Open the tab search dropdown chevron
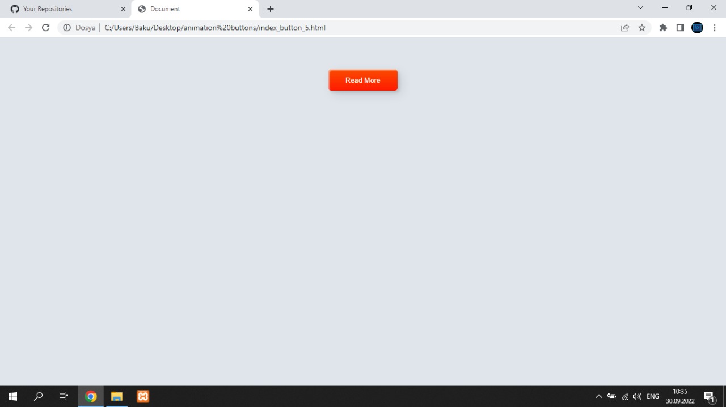 640,7
